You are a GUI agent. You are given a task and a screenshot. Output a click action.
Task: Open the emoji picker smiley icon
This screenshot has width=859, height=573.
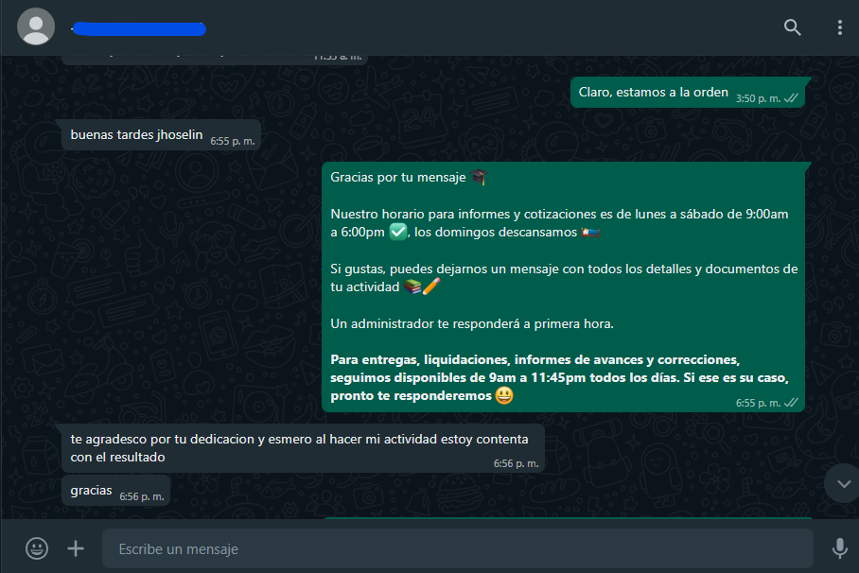pyautogui.click(x=37, y=548)
